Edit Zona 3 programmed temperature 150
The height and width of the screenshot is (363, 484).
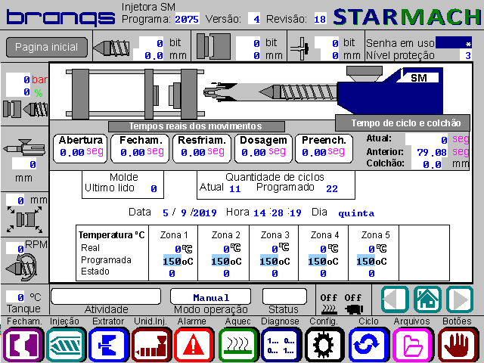(x=268, y=262)
